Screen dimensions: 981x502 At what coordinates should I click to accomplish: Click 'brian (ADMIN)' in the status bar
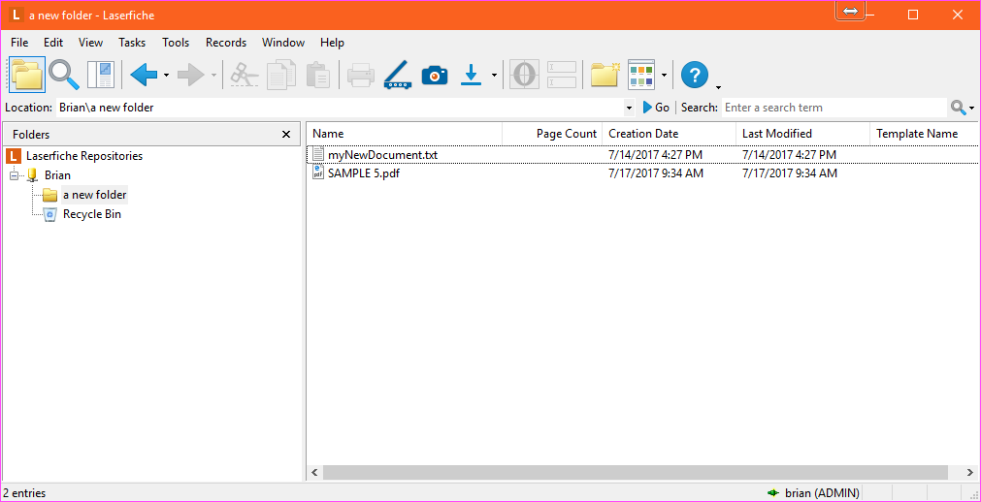pyautogui.click(x=822, y=493)
